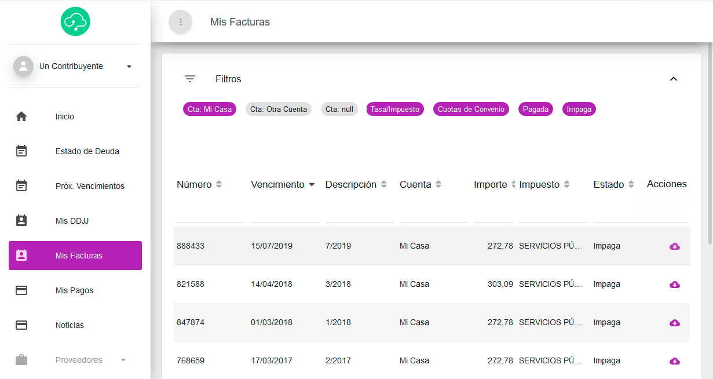This screenshot has height=379, width=713.
Task: Click the Cuenta column filter input
Action: pyautogui.click(x=433, y=215)
